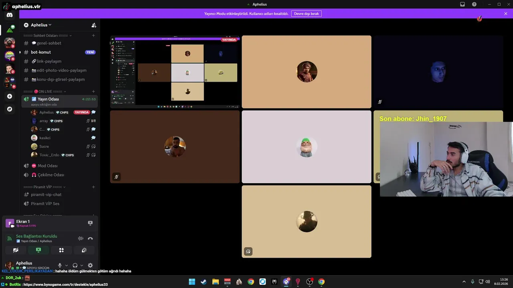Stop streaming icon beside Ekran 1
This screenshot has width=513, height=288.
[90, 223]
